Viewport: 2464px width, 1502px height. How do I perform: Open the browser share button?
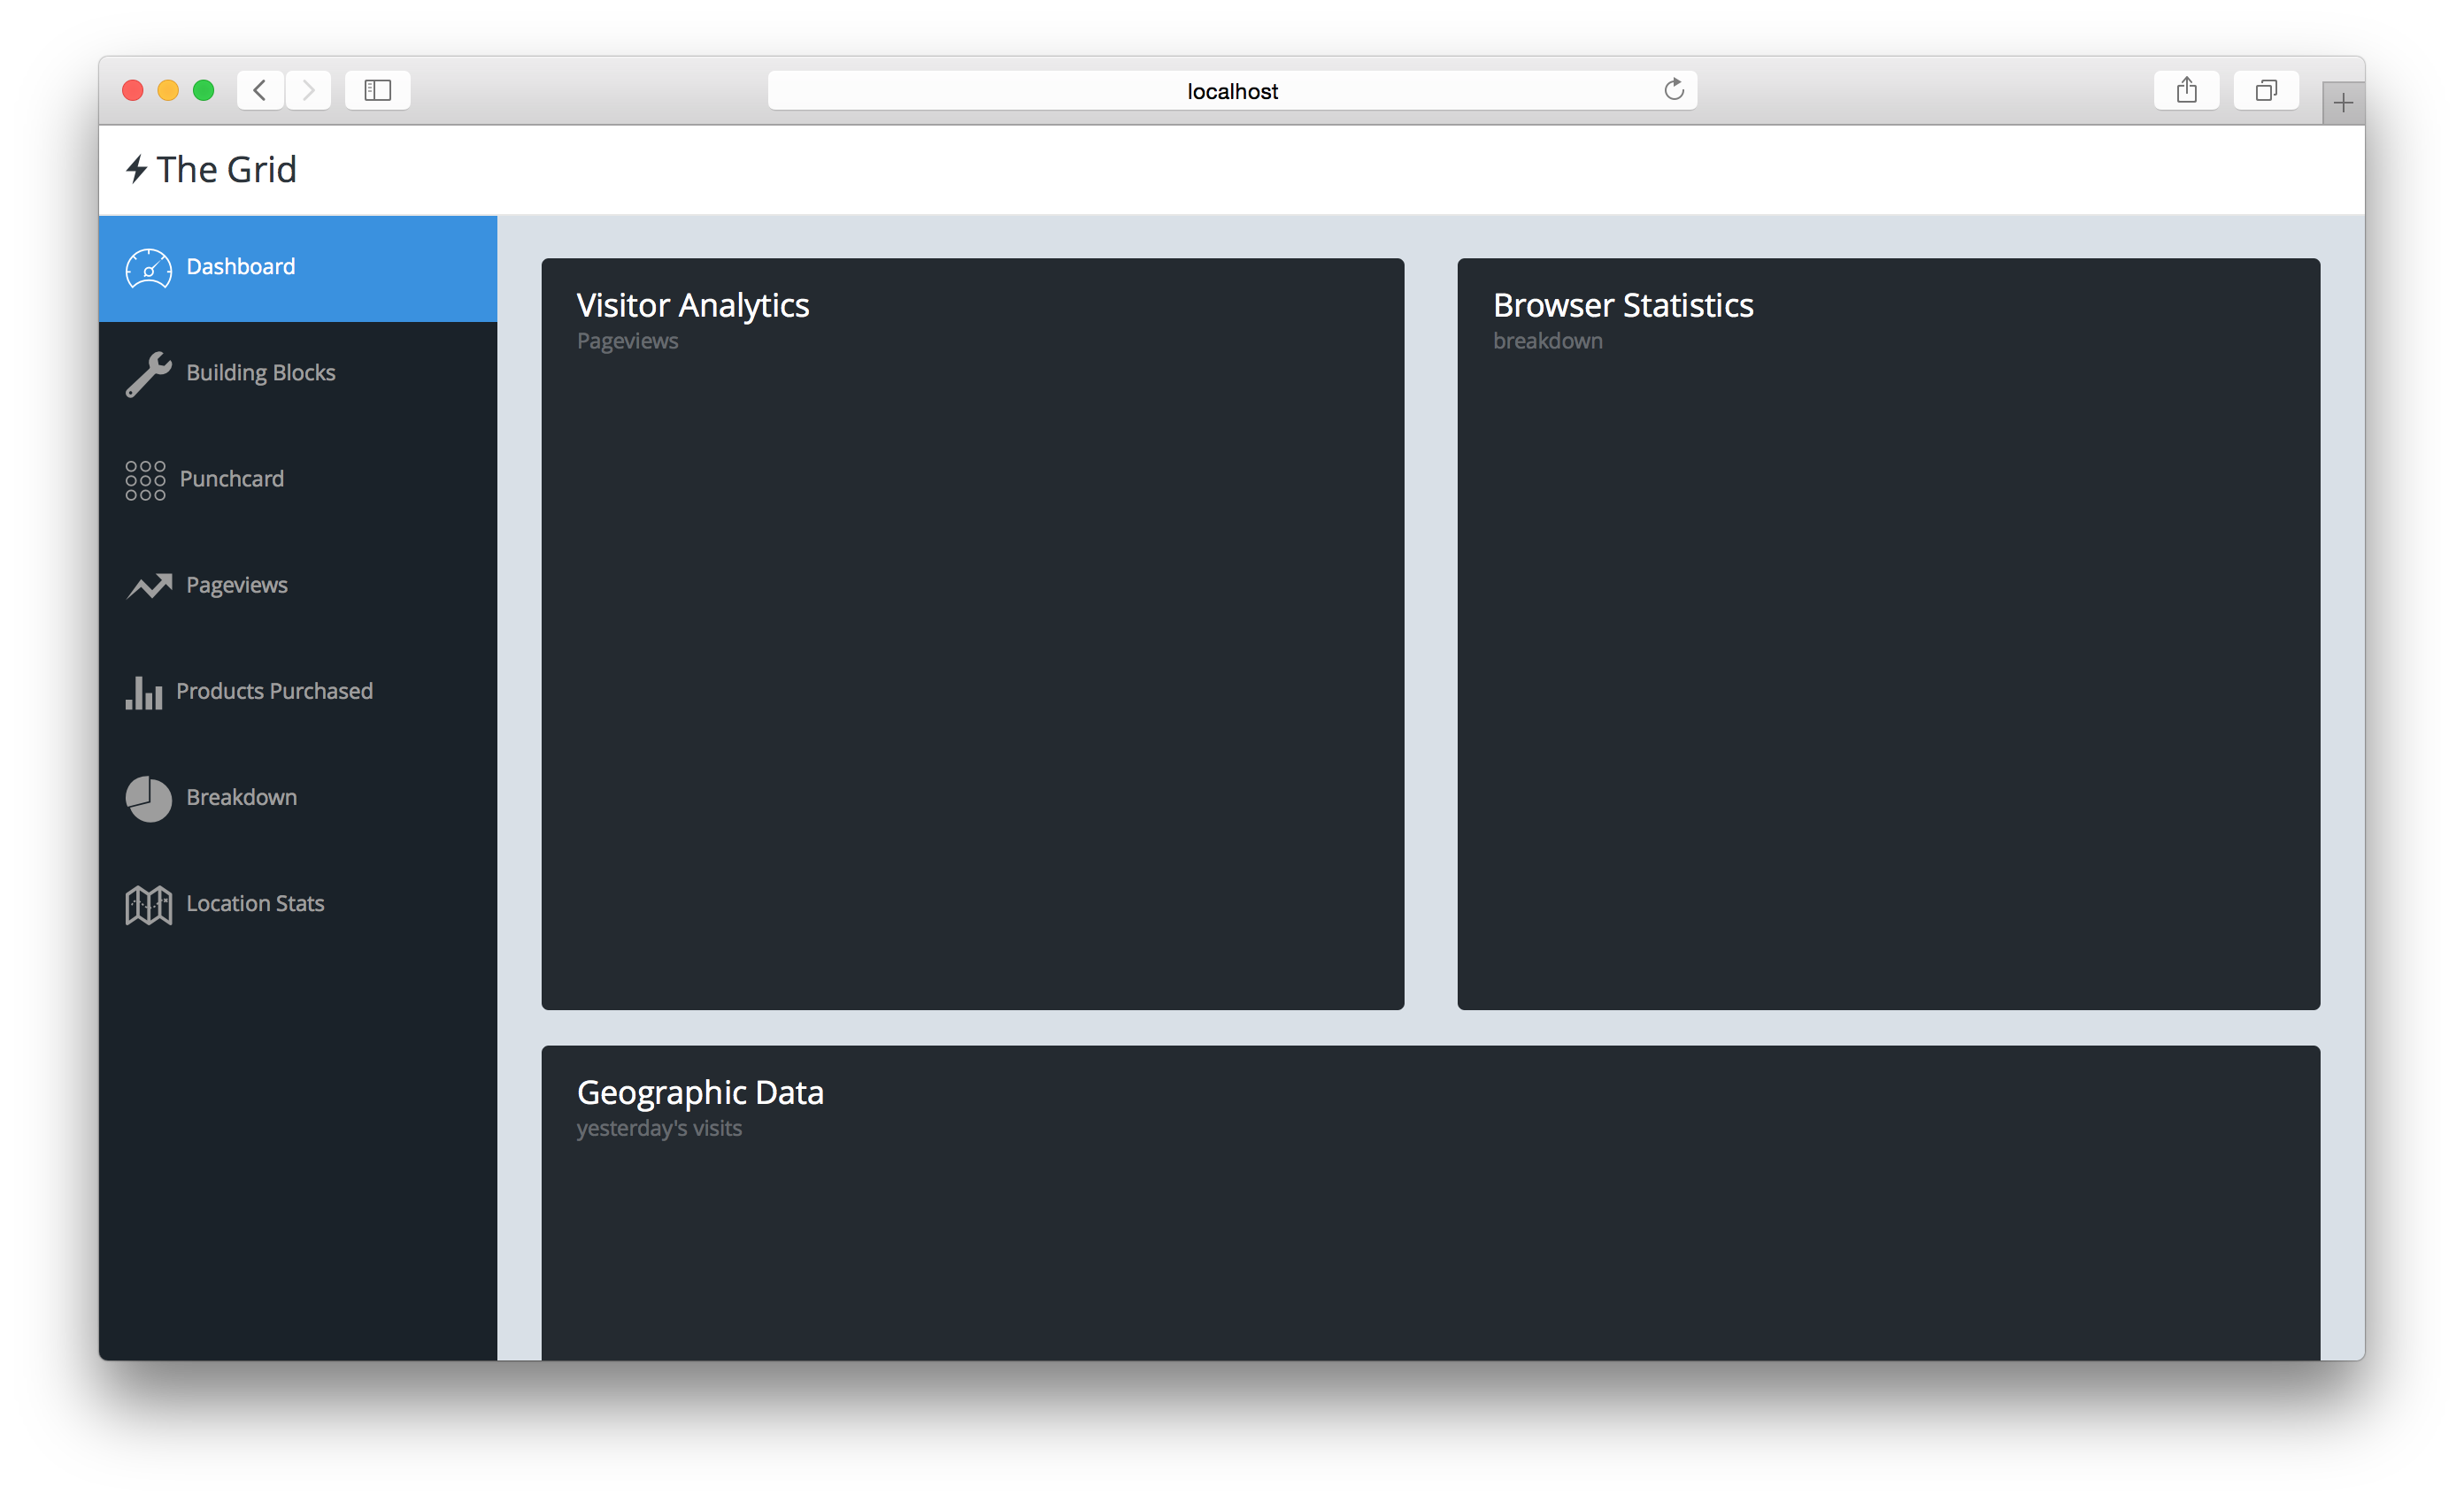pyautogui.click(x=2186, y=90)
